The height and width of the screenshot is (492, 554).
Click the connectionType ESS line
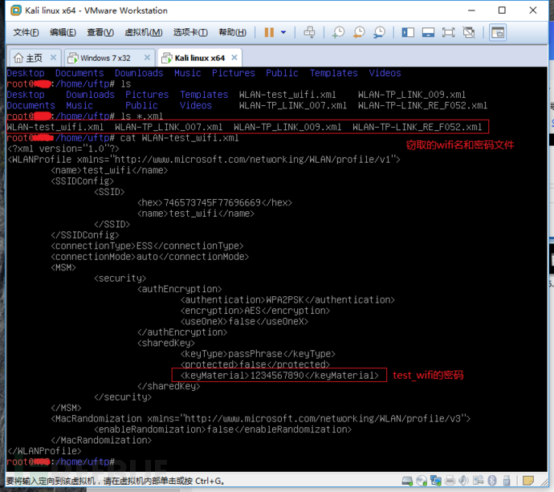(147, 246)
